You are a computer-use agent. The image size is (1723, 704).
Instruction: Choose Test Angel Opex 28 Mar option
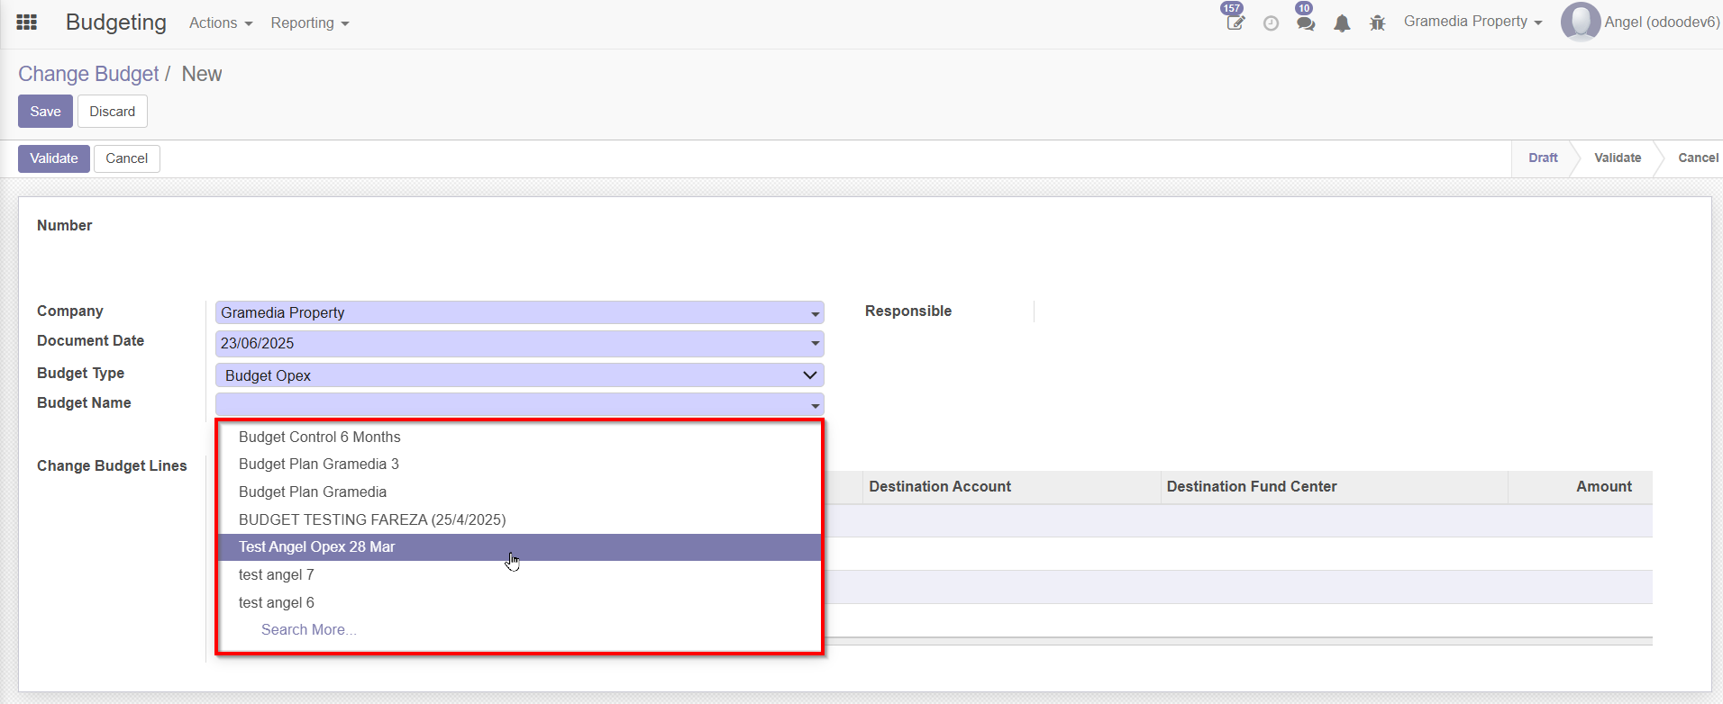click(x=520, y=547)
